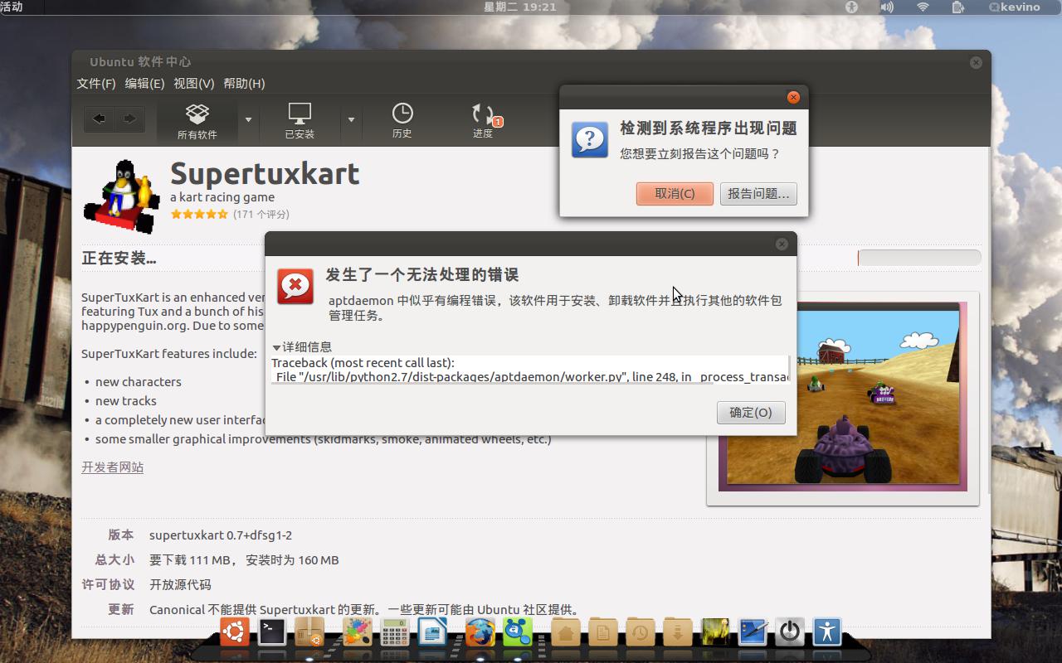This screenshot has width=1062, height=663.
Task: Open the Installed (已安装) section
Action: coord(300,121)
